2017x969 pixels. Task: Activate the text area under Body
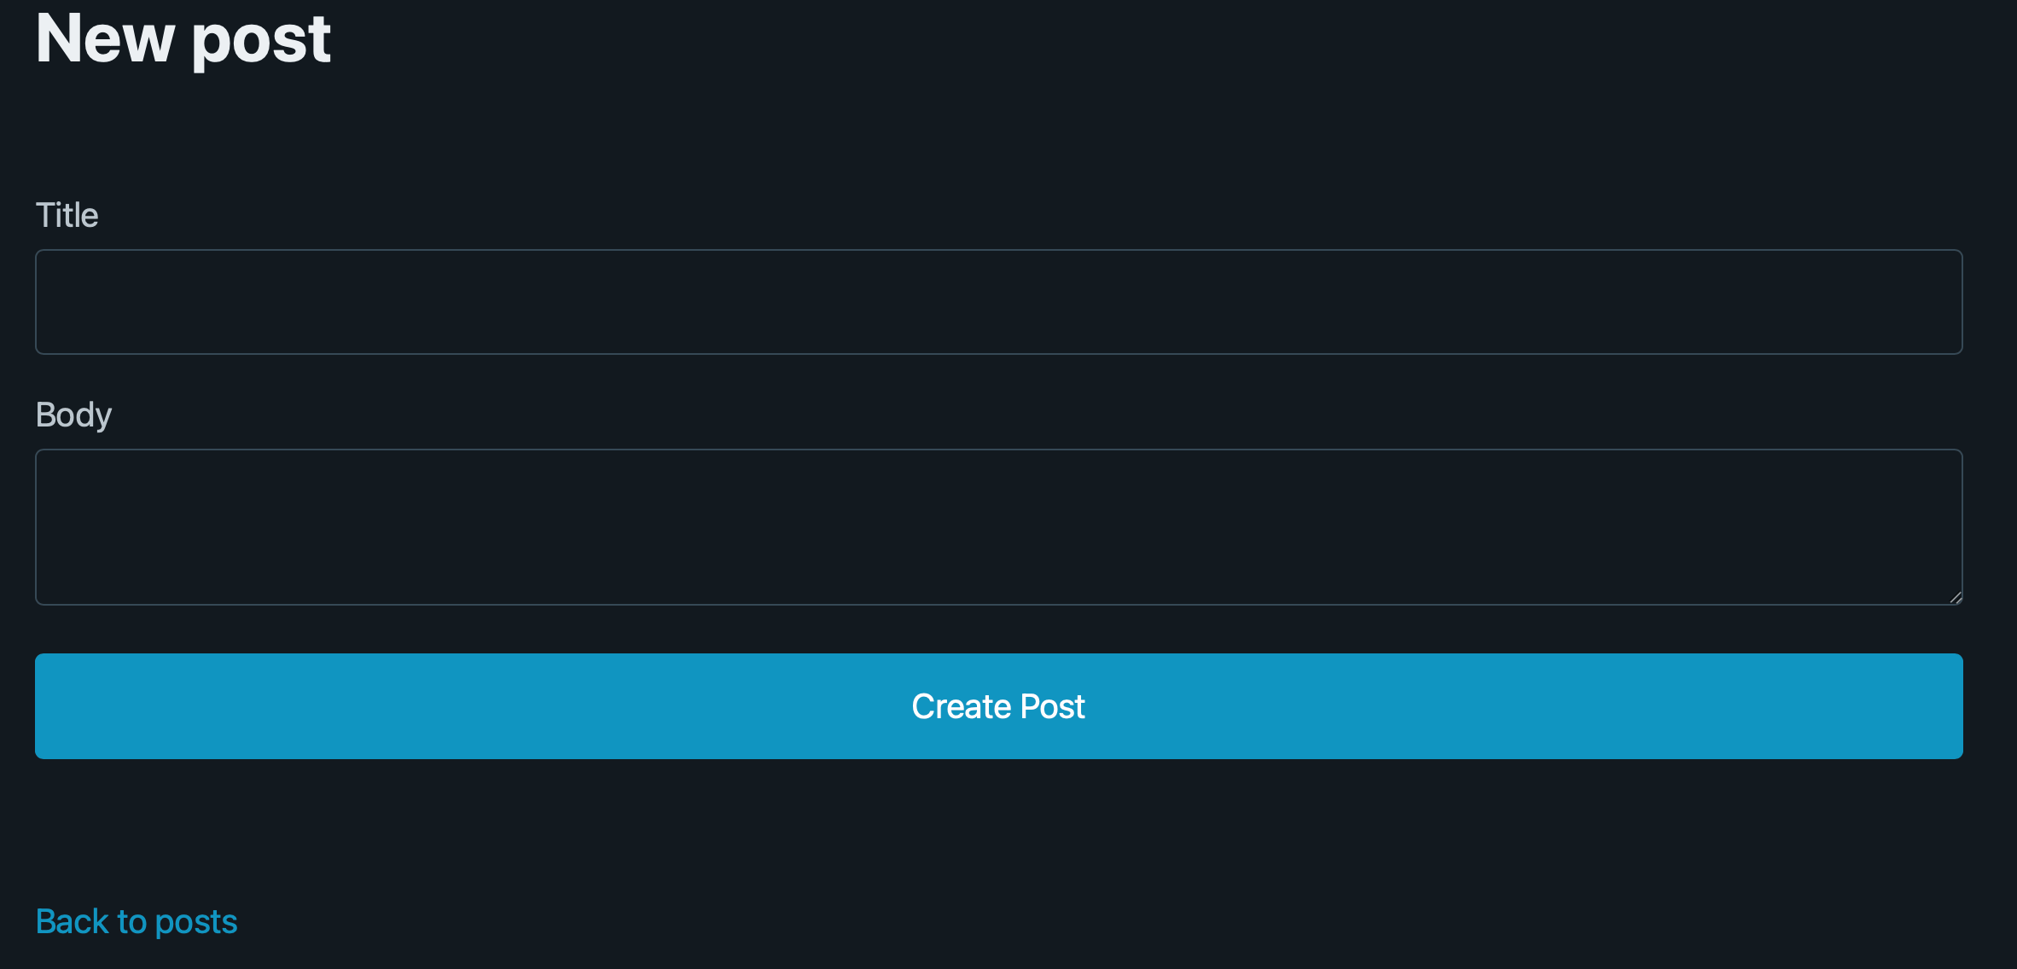(998, 526)
